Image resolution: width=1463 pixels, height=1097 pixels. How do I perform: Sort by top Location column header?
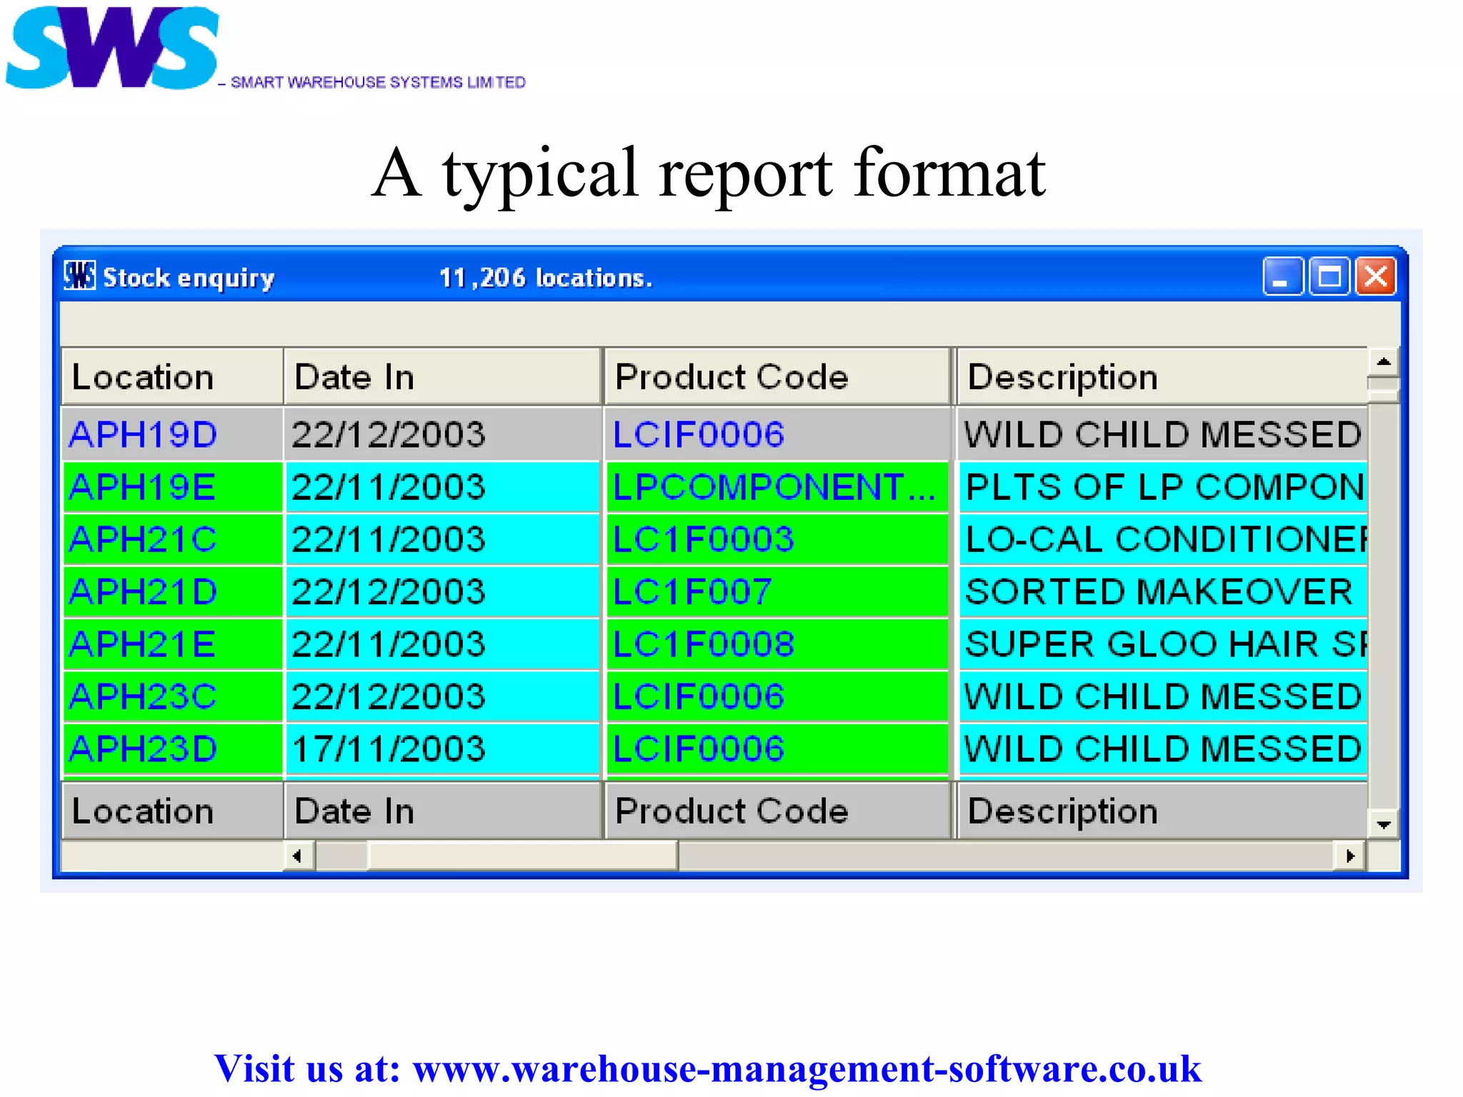tap(172, 376)
